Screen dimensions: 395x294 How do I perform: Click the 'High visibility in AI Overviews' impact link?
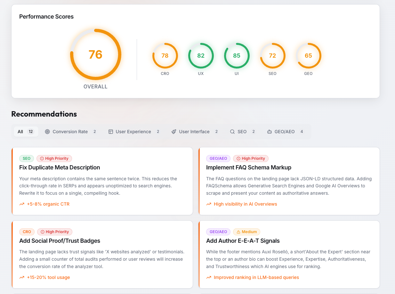click(245, 204)
